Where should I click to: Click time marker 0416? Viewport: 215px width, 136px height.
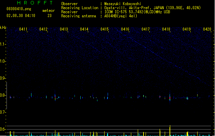pyautogui.click(x=125, y=29)
